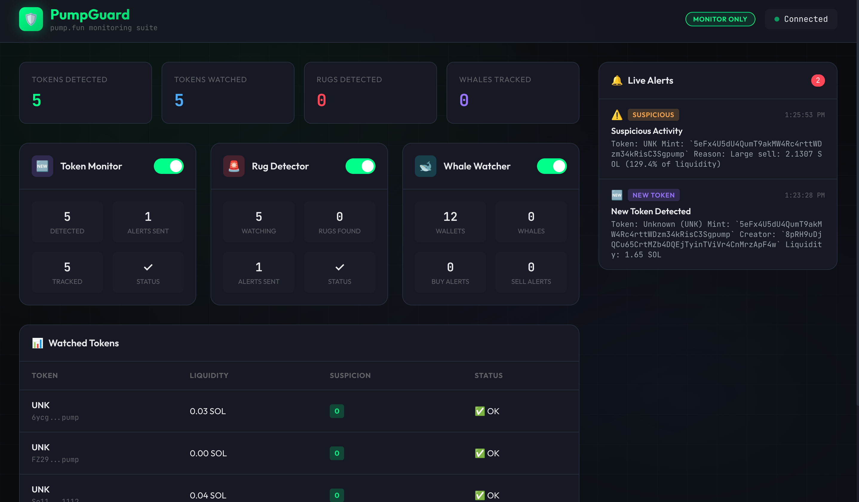859x502 pixels.
Task: Click the Token Monitor NEW icon
Action: click(x=42, y=166)
